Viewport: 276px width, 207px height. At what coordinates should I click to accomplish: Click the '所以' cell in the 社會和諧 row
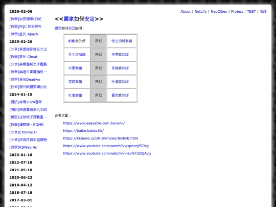[x=99, y=95]
